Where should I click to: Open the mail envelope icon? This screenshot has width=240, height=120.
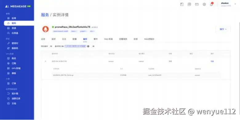click(x=197, y=4)
